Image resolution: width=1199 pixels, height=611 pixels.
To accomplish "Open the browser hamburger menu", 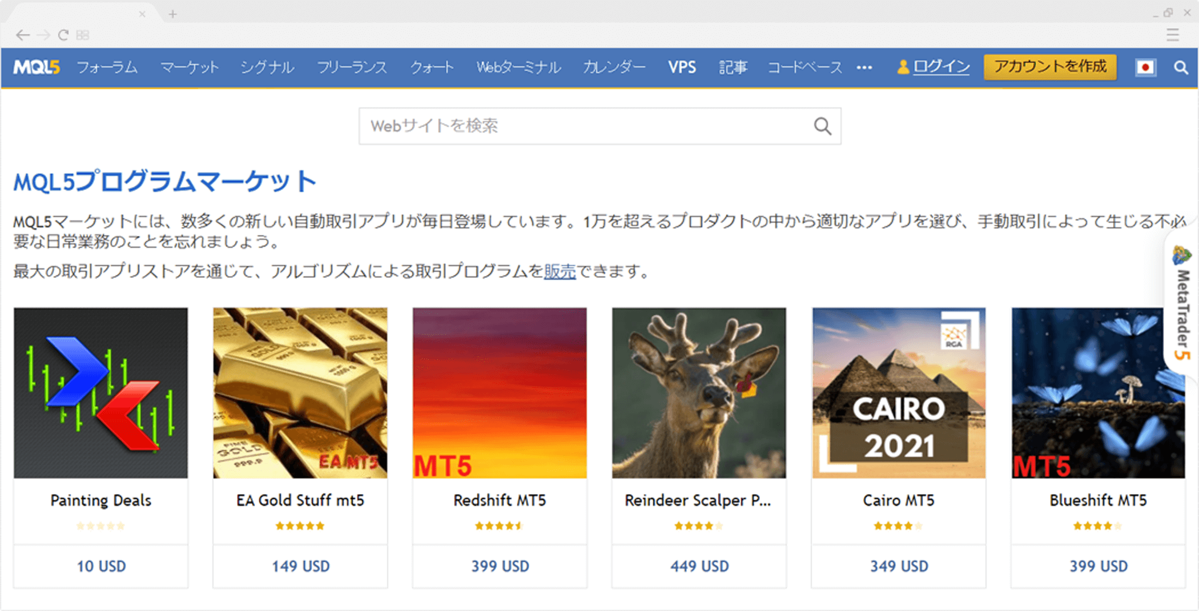I will (x=1173, y=35).
